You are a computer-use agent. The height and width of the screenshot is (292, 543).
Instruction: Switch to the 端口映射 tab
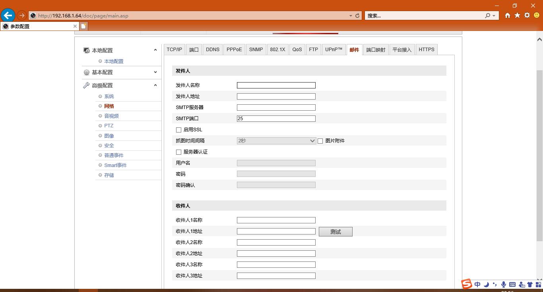(376, 50)
